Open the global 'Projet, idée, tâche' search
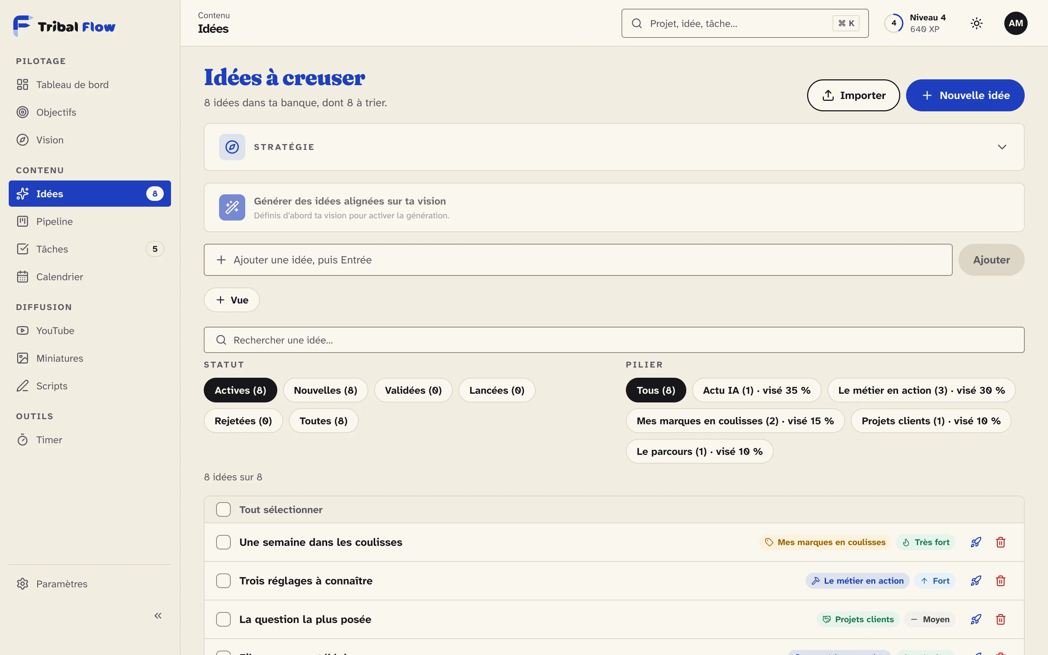This screenshot has height=655, width=1048. point(745,23)
